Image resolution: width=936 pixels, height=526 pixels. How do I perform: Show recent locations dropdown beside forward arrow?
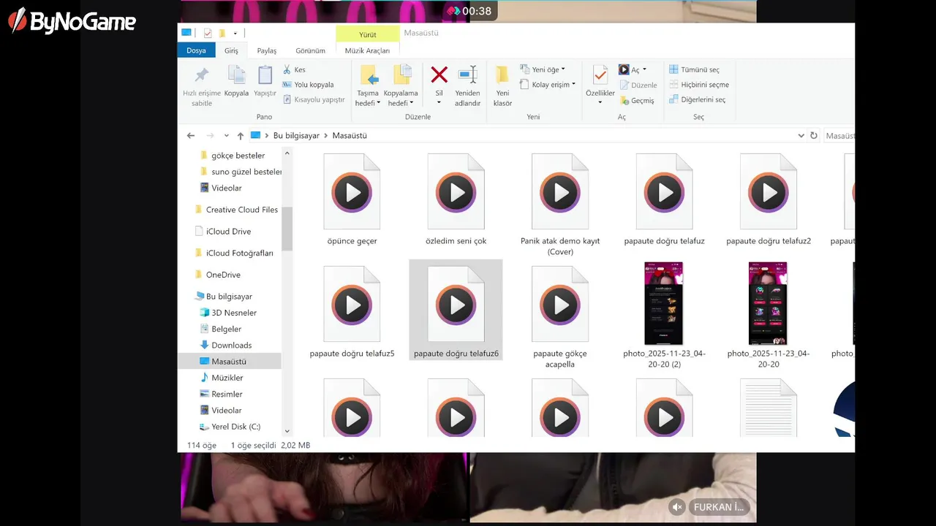click(227, 136)
